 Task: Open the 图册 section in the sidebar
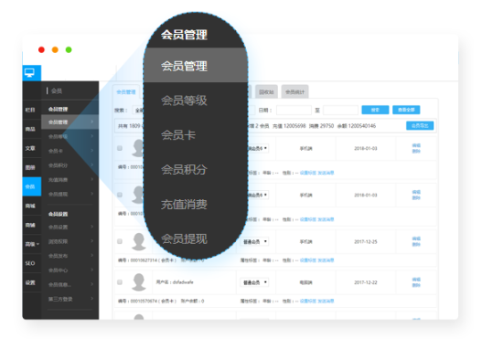click(30, 167)
